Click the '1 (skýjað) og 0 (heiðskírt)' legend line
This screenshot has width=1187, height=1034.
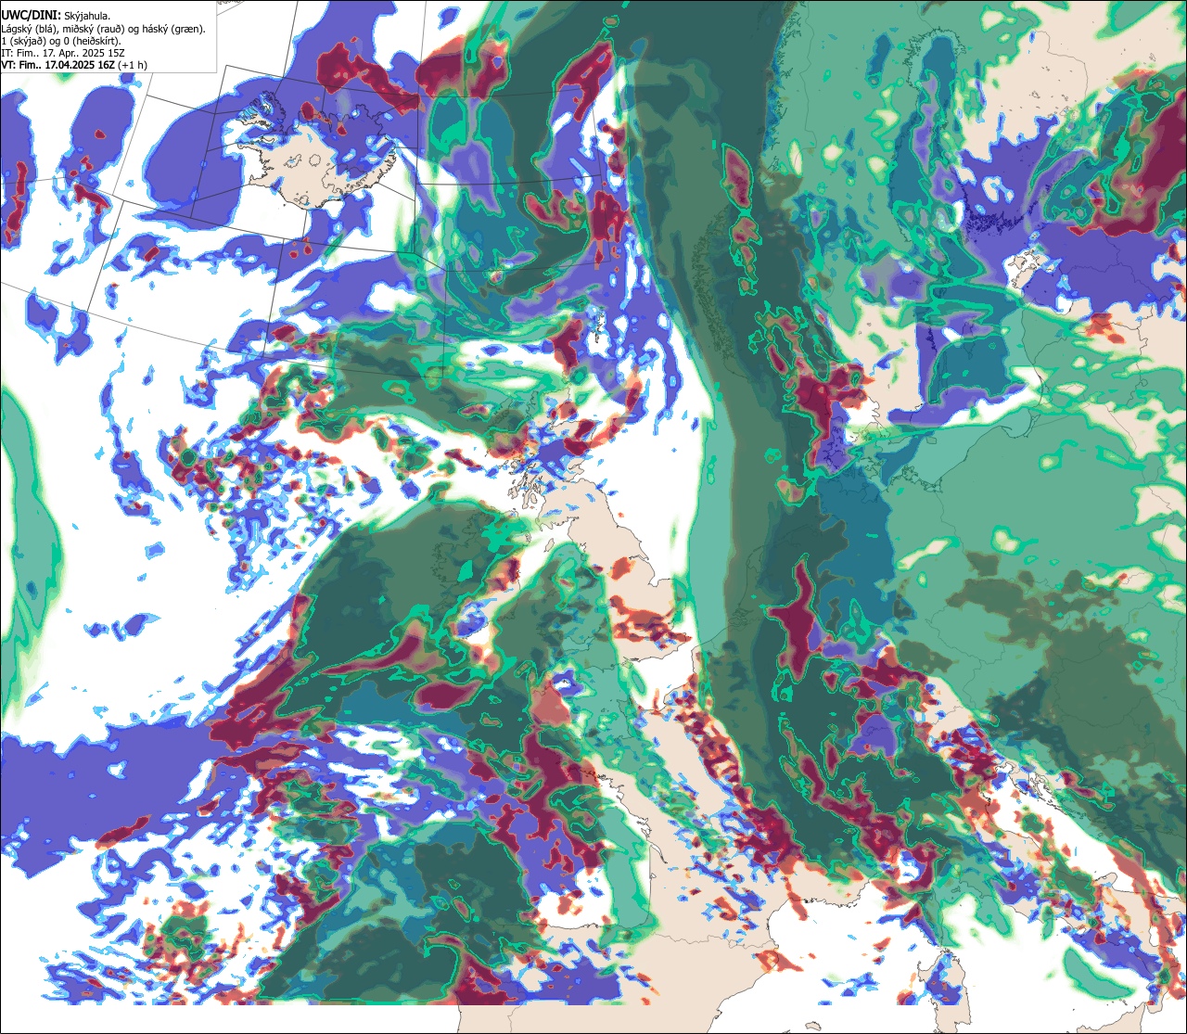tap(61, 41)
